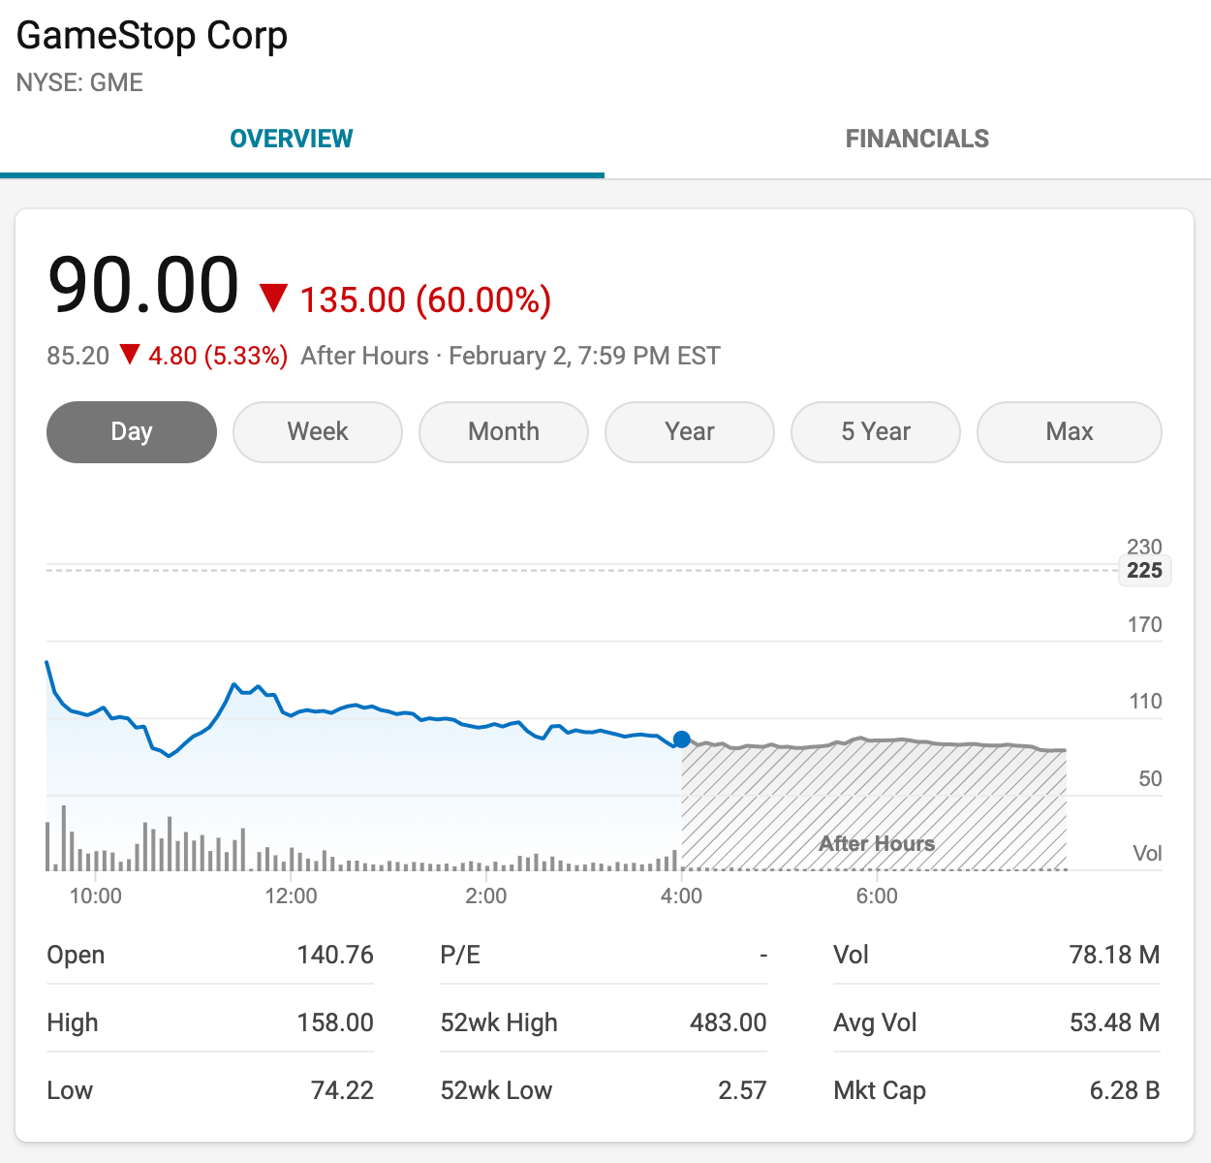
Task: Show the Year price chart
Action: [x=690, y=432]
